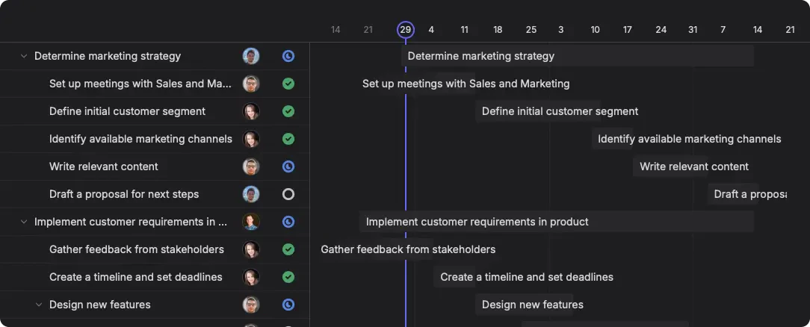Click in-progress status icon for Design new features
The height and width of the screenshot is (327, 810).
coord(288,305)
